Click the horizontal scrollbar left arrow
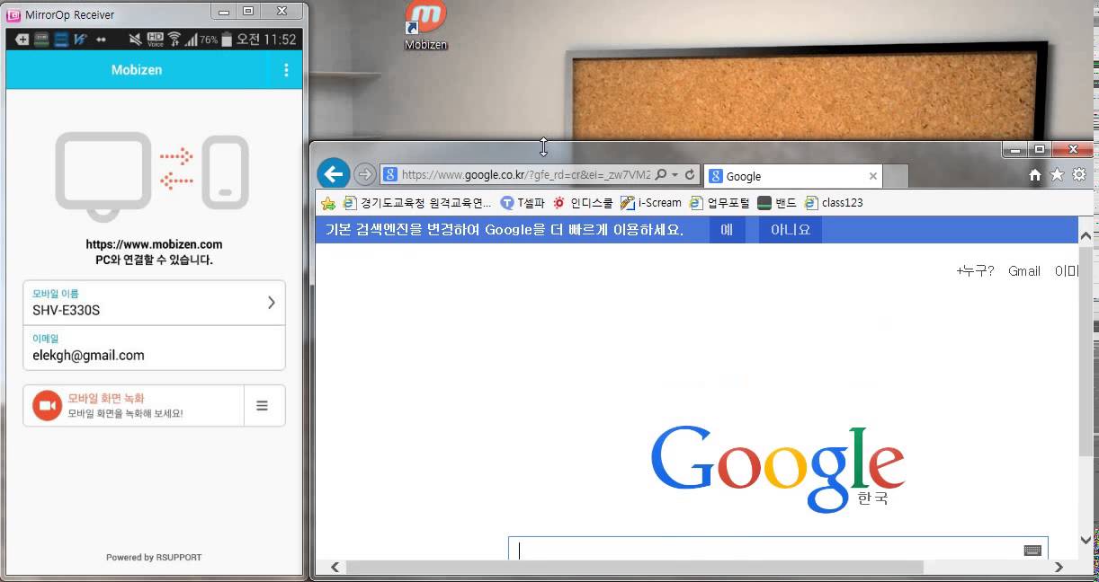This screenshot has width=1099, height=582. pyautogui.click(x=335, y=567)
